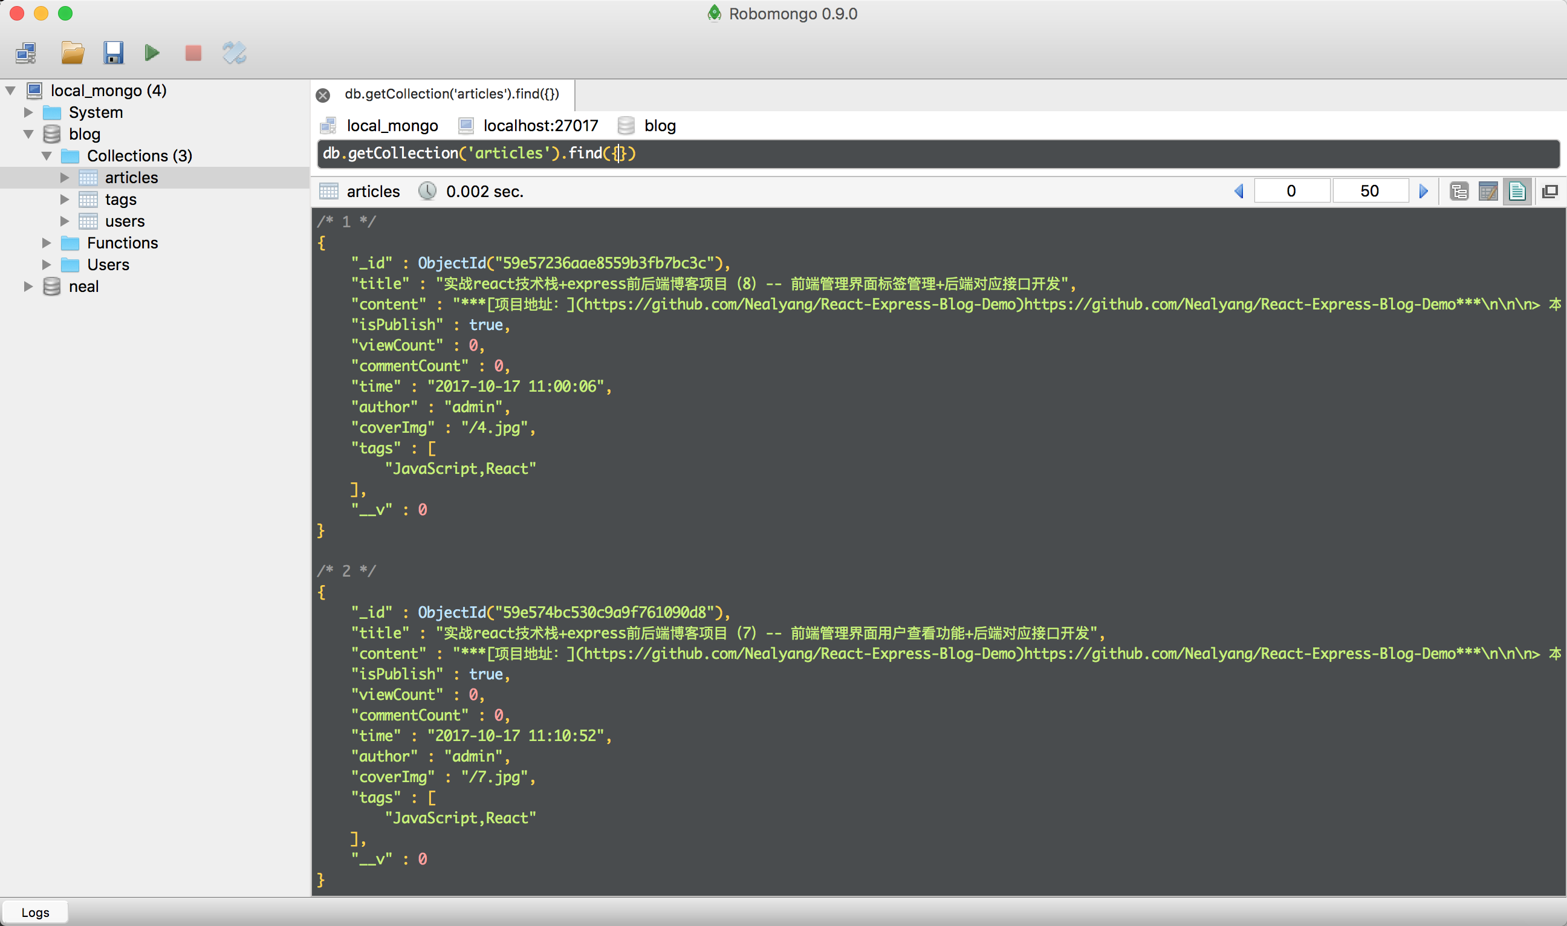1567x926 pixels.
Task: Switch results to tree view mode
Action: pyautogui.click(x=1459, y=191)
